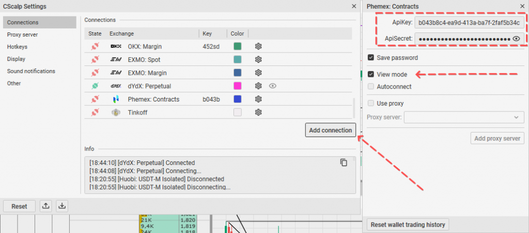
Task: Enable the Use proxy checkbox
Action: (x=371, y=104)
